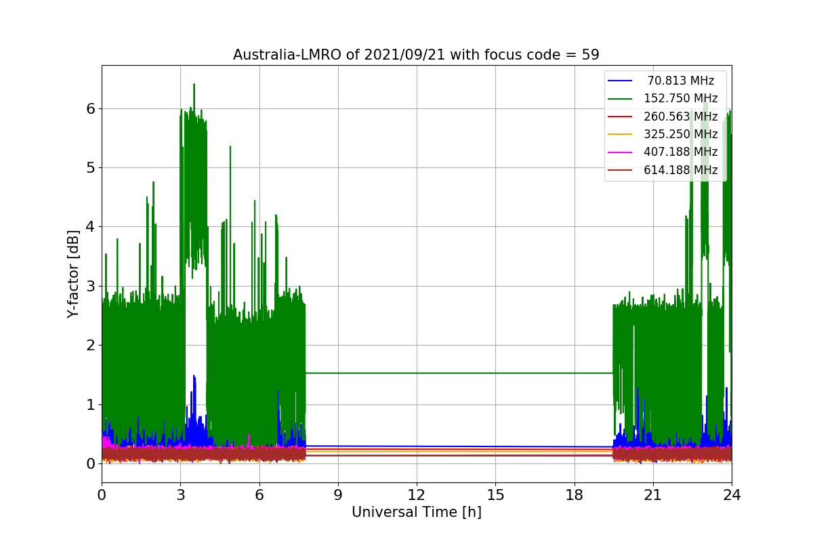Click the magenta line sample in legend
The height and width of the screenshot is (542, 813).
(621, 153)
